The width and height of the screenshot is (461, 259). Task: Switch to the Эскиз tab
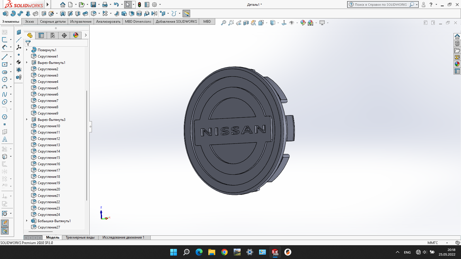pos(29,22)
